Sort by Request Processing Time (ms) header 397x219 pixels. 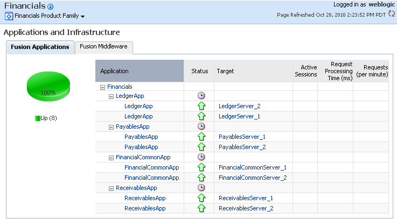click(336, 71)
